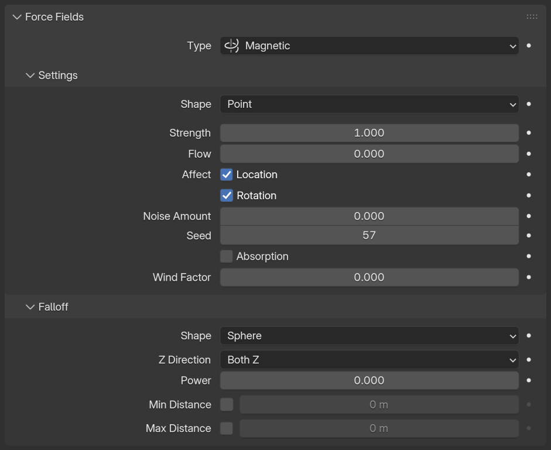The height and width of the screenshot is (450, 551).
Task: Click the Power value field
Action: click(x=369, y=380)
